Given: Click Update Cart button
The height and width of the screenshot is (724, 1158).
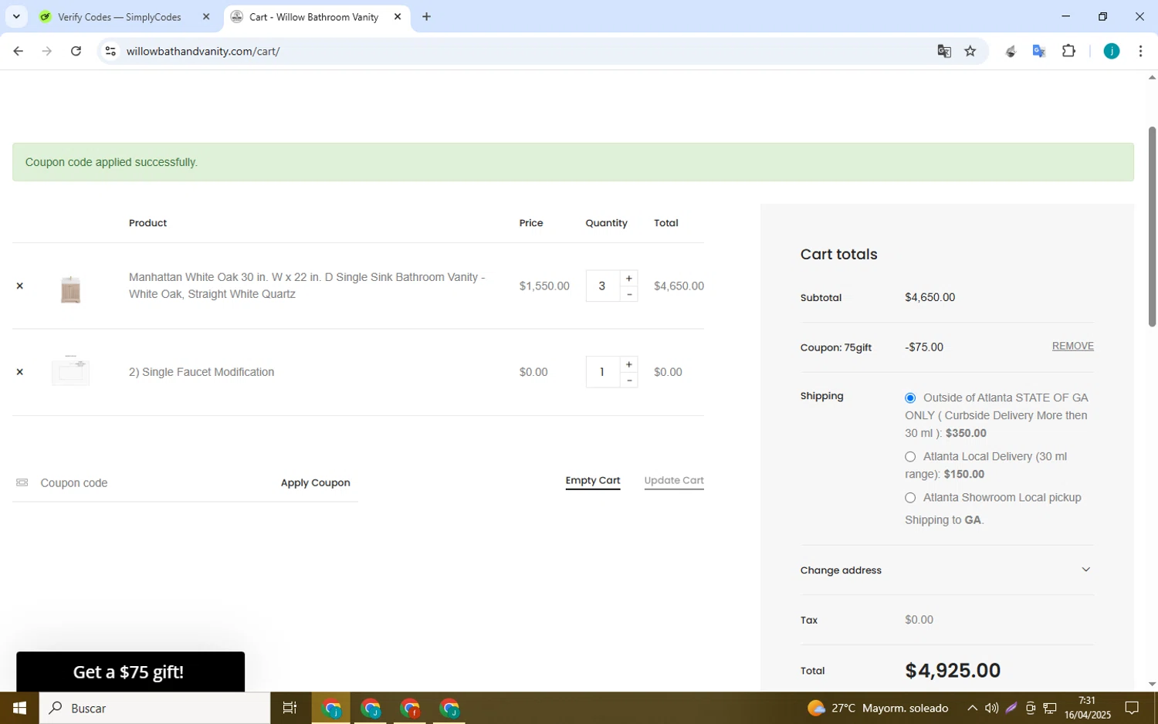Looking at the screenshot, I should pyautogui.click(x=674, y=481).
